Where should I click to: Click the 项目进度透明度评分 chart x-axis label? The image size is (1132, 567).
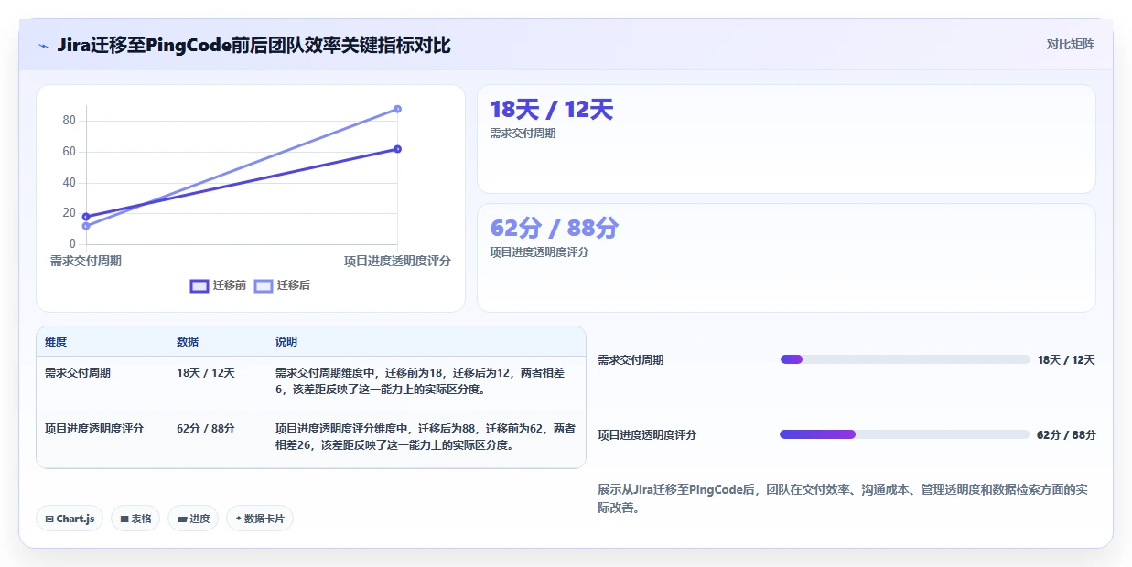tap(397, 261)
